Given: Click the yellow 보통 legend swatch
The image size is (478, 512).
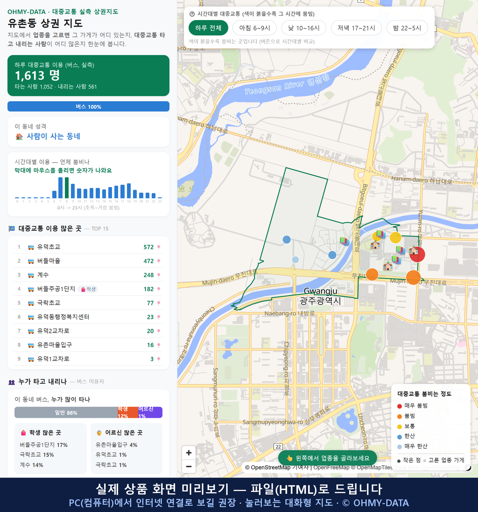Looking at the screenshot, I should click(399, 427).
